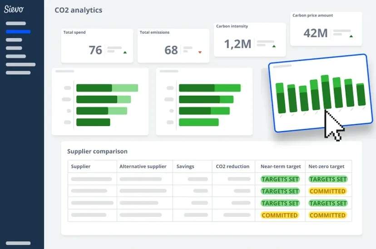Screen dimensions: 376x249
Task: Click green up arrow in Carbon intensity card
Action: (x=274, y=46)
